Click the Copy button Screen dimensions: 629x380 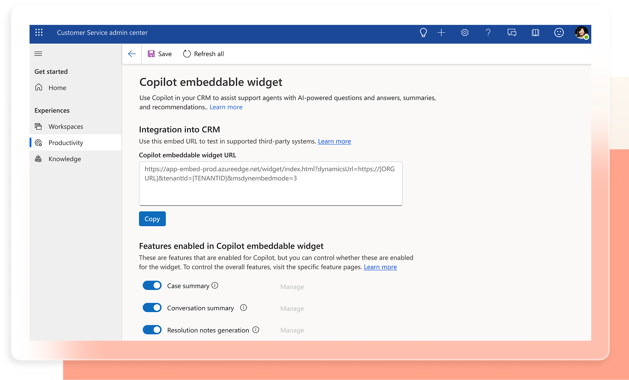pyautogui.click(x=152, y=219)
